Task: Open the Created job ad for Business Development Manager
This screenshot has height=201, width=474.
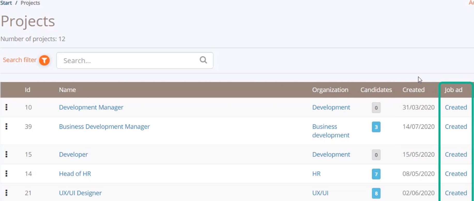Action: tap(456, 127)
